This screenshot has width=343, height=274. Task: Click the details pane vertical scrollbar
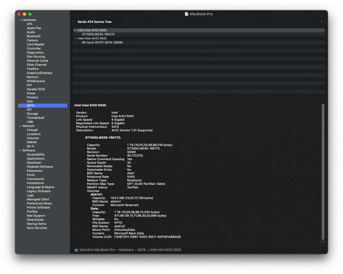323,172
